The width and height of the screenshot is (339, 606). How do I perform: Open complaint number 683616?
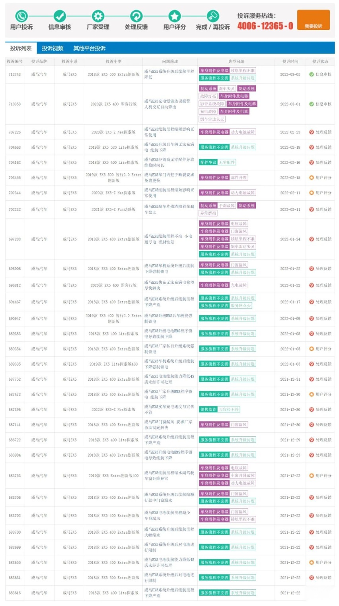15,593
